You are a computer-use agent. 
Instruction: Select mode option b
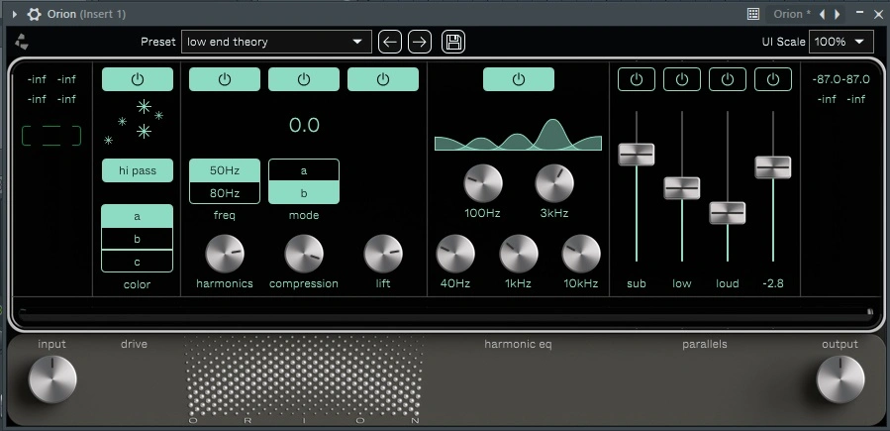click(304, 193)
